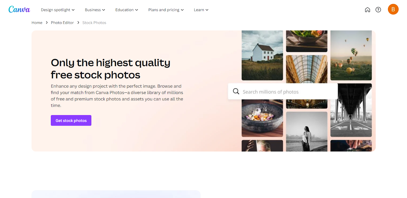Open Plans and pricing menu

166,10
